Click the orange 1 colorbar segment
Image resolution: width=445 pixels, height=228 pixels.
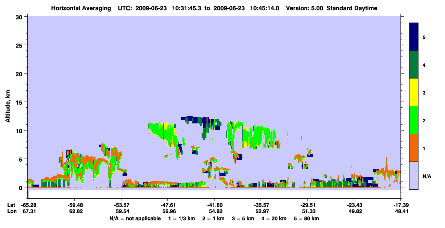414,148
